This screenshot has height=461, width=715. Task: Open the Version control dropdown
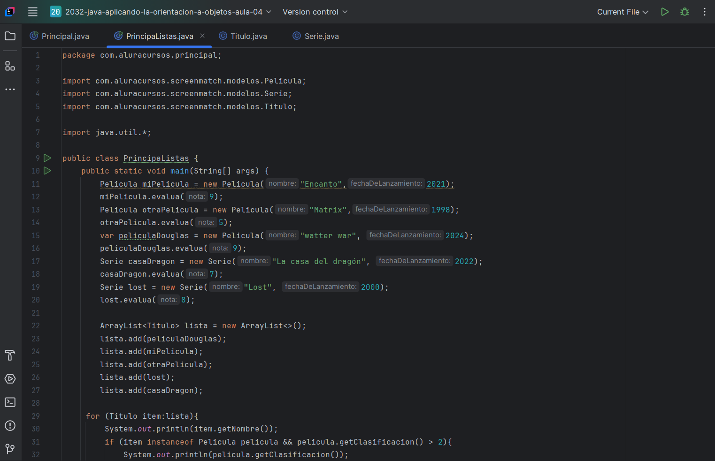315,12
